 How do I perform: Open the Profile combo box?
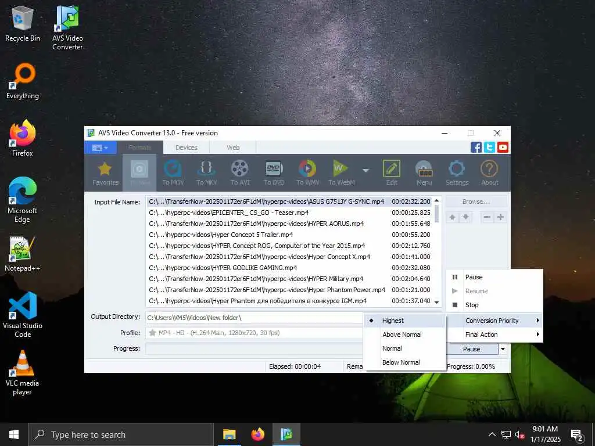[x=255, y=333]
